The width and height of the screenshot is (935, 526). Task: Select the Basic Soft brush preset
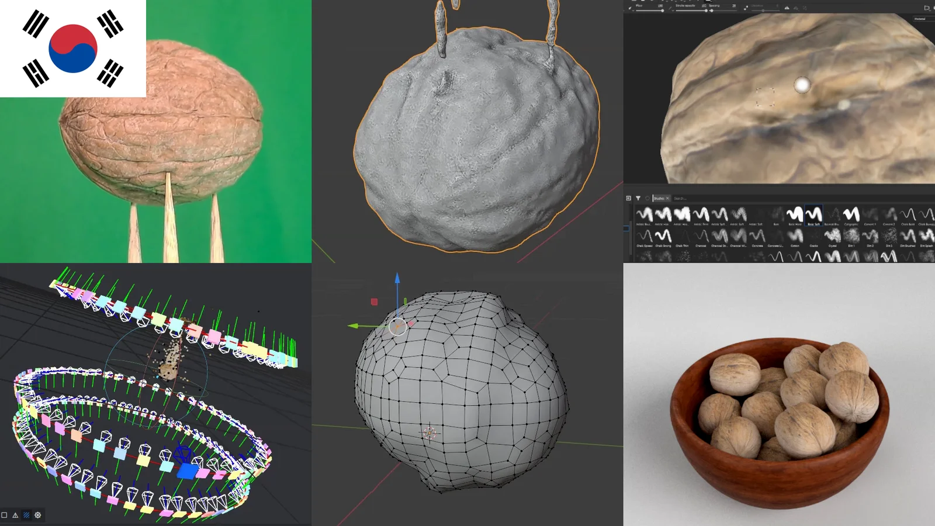(x=813, y=215)
